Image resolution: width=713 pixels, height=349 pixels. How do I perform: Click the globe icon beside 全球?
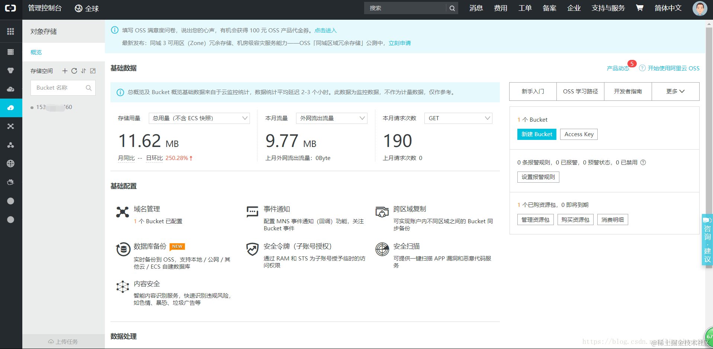78,8
